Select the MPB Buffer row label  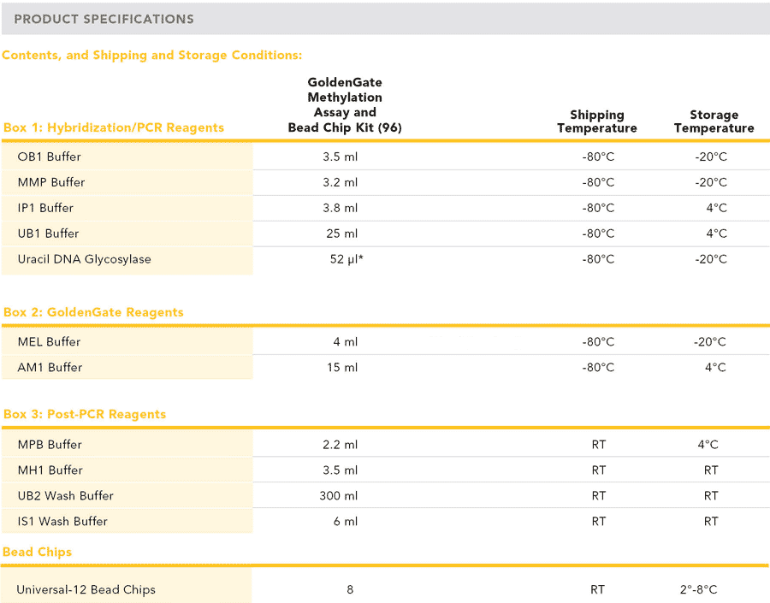[x=50, y=445]
